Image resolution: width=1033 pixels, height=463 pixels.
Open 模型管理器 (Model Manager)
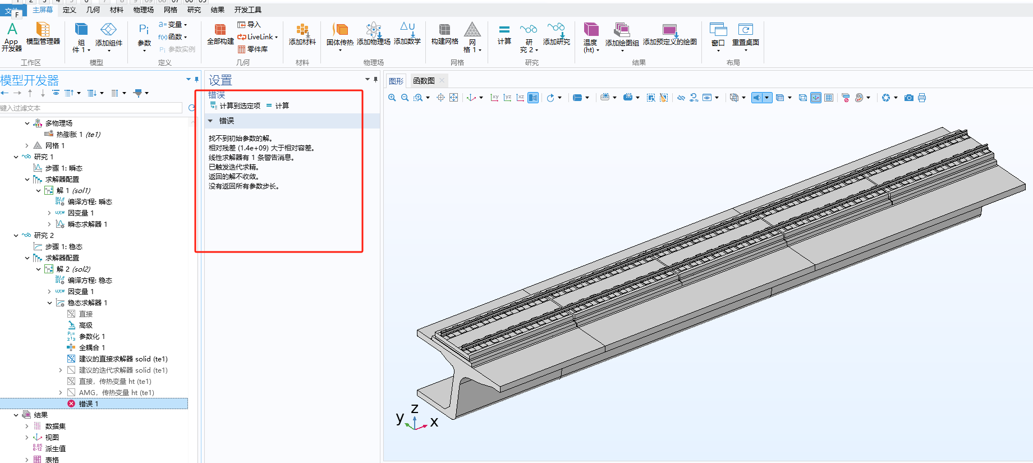pos(43,34)
